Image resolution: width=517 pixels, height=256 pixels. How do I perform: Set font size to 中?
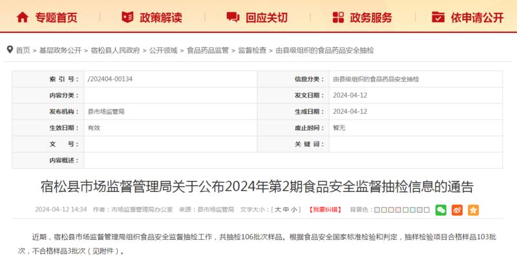pyautogui.click(x=286, y=209)
